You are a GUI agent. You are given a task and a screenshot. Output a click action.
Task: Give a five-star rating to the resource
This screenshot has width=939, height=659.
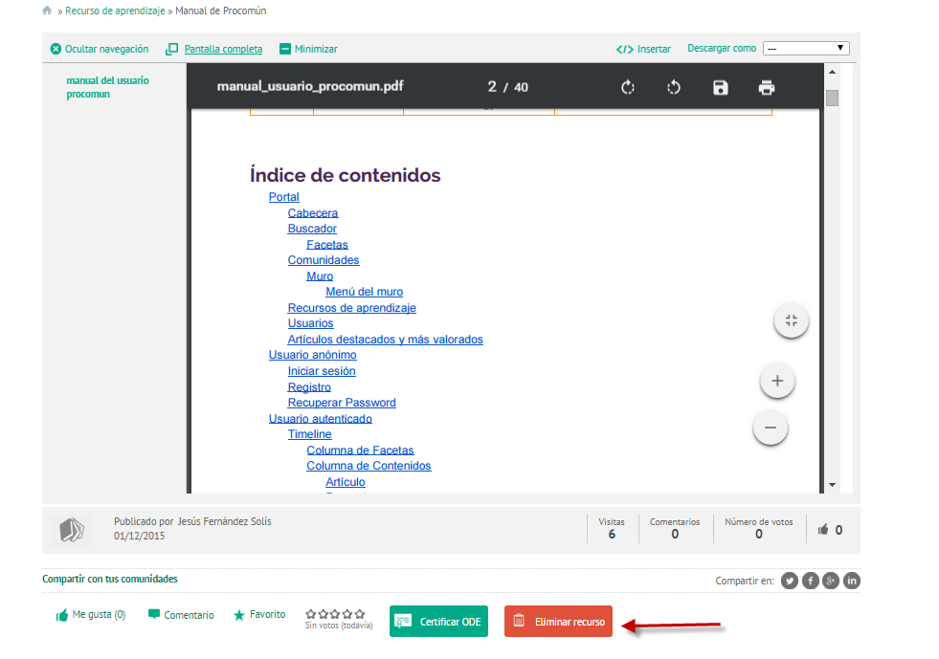click(x=359, y=613)
